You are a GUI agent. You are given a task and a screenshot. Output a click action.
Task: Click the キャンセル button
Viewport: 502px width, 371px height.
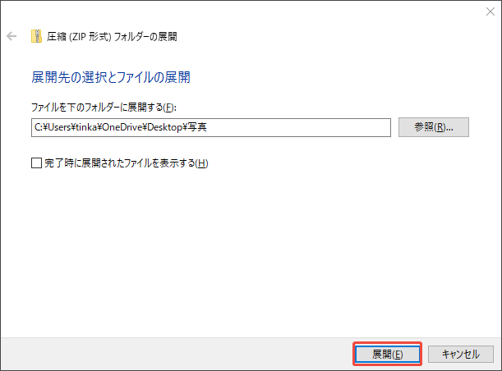coord(461,354)
